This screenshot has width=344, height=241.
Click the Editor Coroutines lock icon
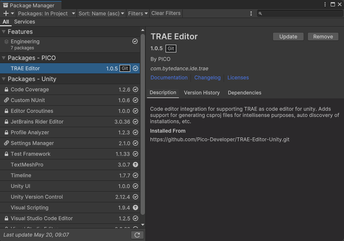coord(6,111)
